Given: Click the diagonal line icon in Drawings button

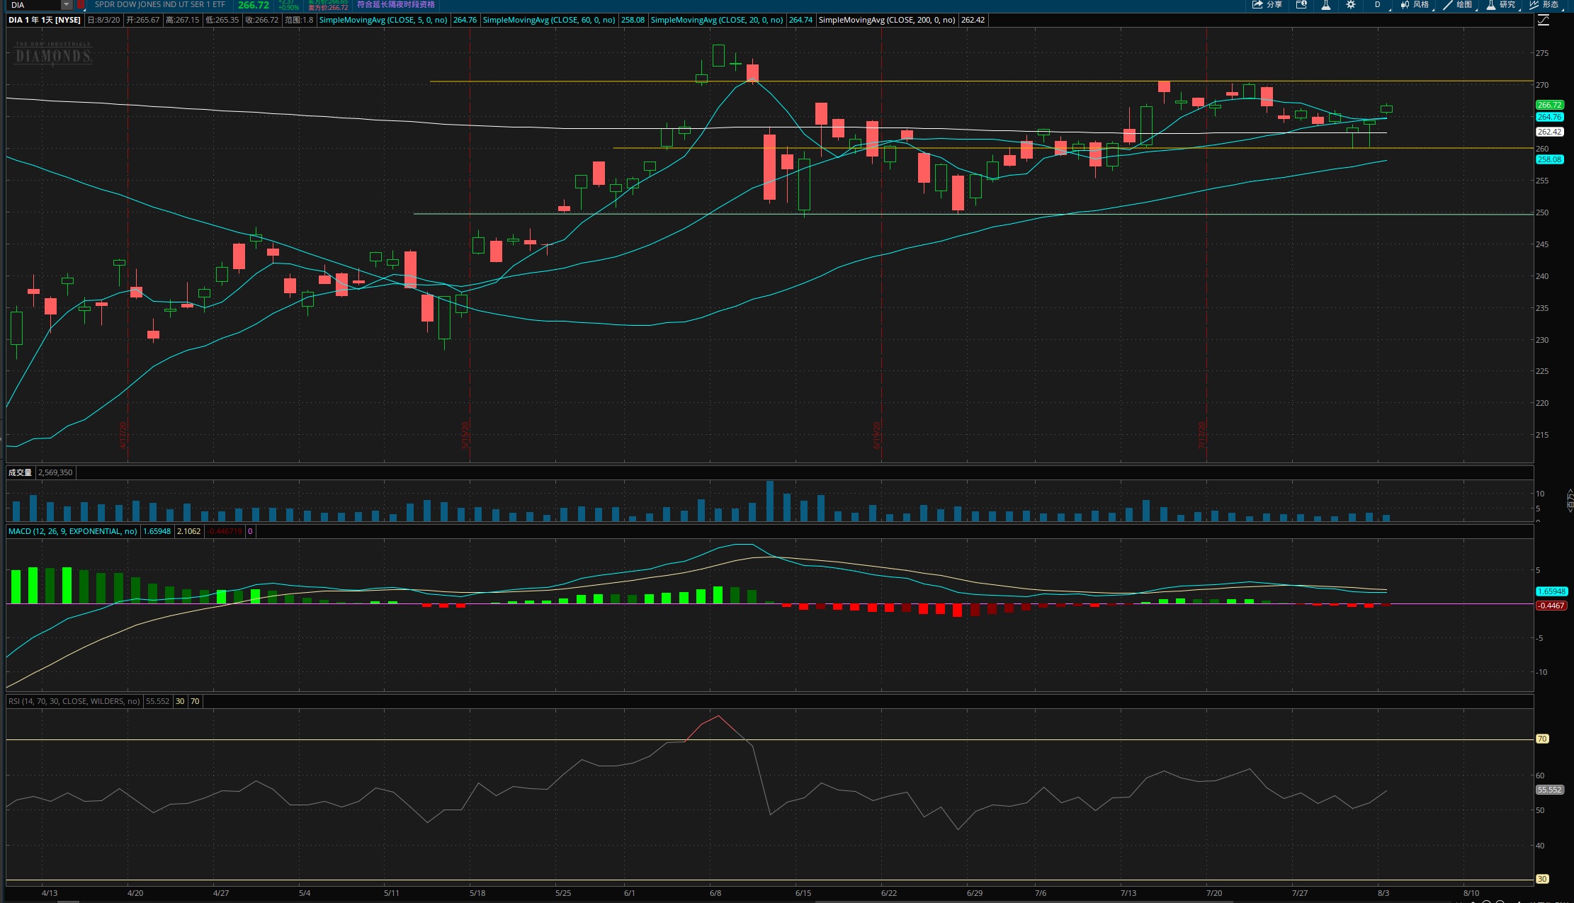Looking at the screenshot, I should click(1448, 5).
